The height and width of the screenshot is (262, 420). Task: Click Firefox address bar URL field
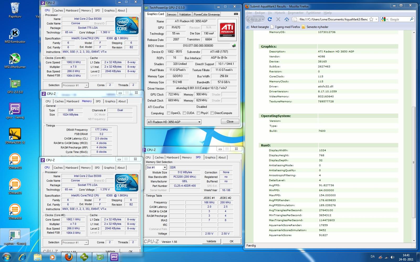tap(333, 19)
